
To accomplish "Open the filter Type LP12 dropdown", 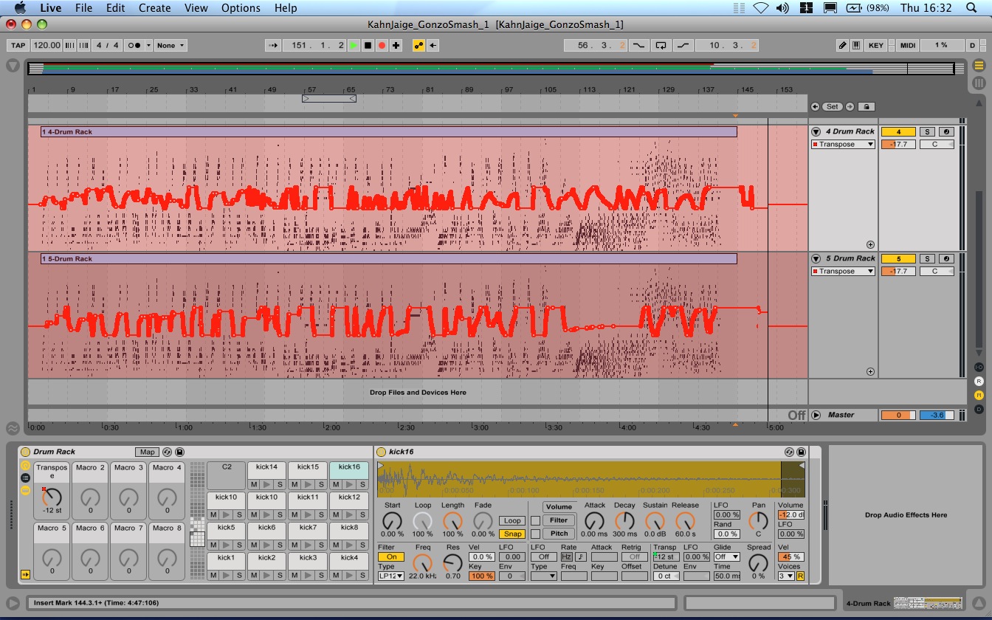I will click(x=391, y=576).
